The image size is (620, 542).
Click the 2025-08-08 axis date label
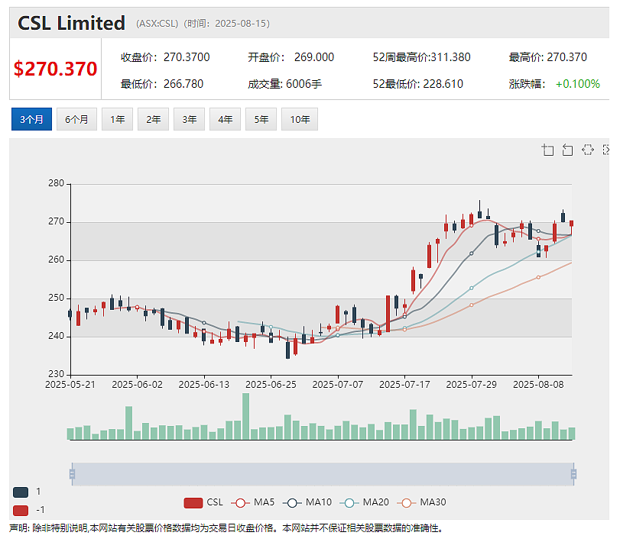coord(538,385)
